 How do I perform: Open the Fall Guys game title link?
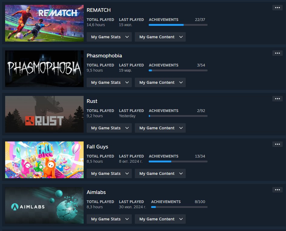97,147
